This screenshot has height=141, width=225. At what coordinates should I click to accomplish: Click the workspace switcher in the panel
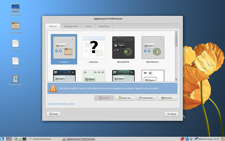click(9, 139)
